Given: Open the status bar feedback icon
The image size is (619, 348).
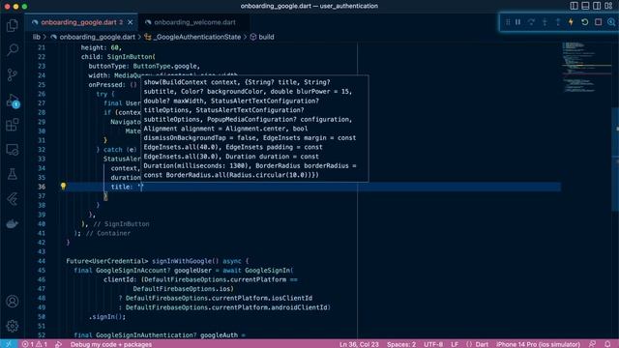Looking at the screenshot, I should [x=592, y=344].
